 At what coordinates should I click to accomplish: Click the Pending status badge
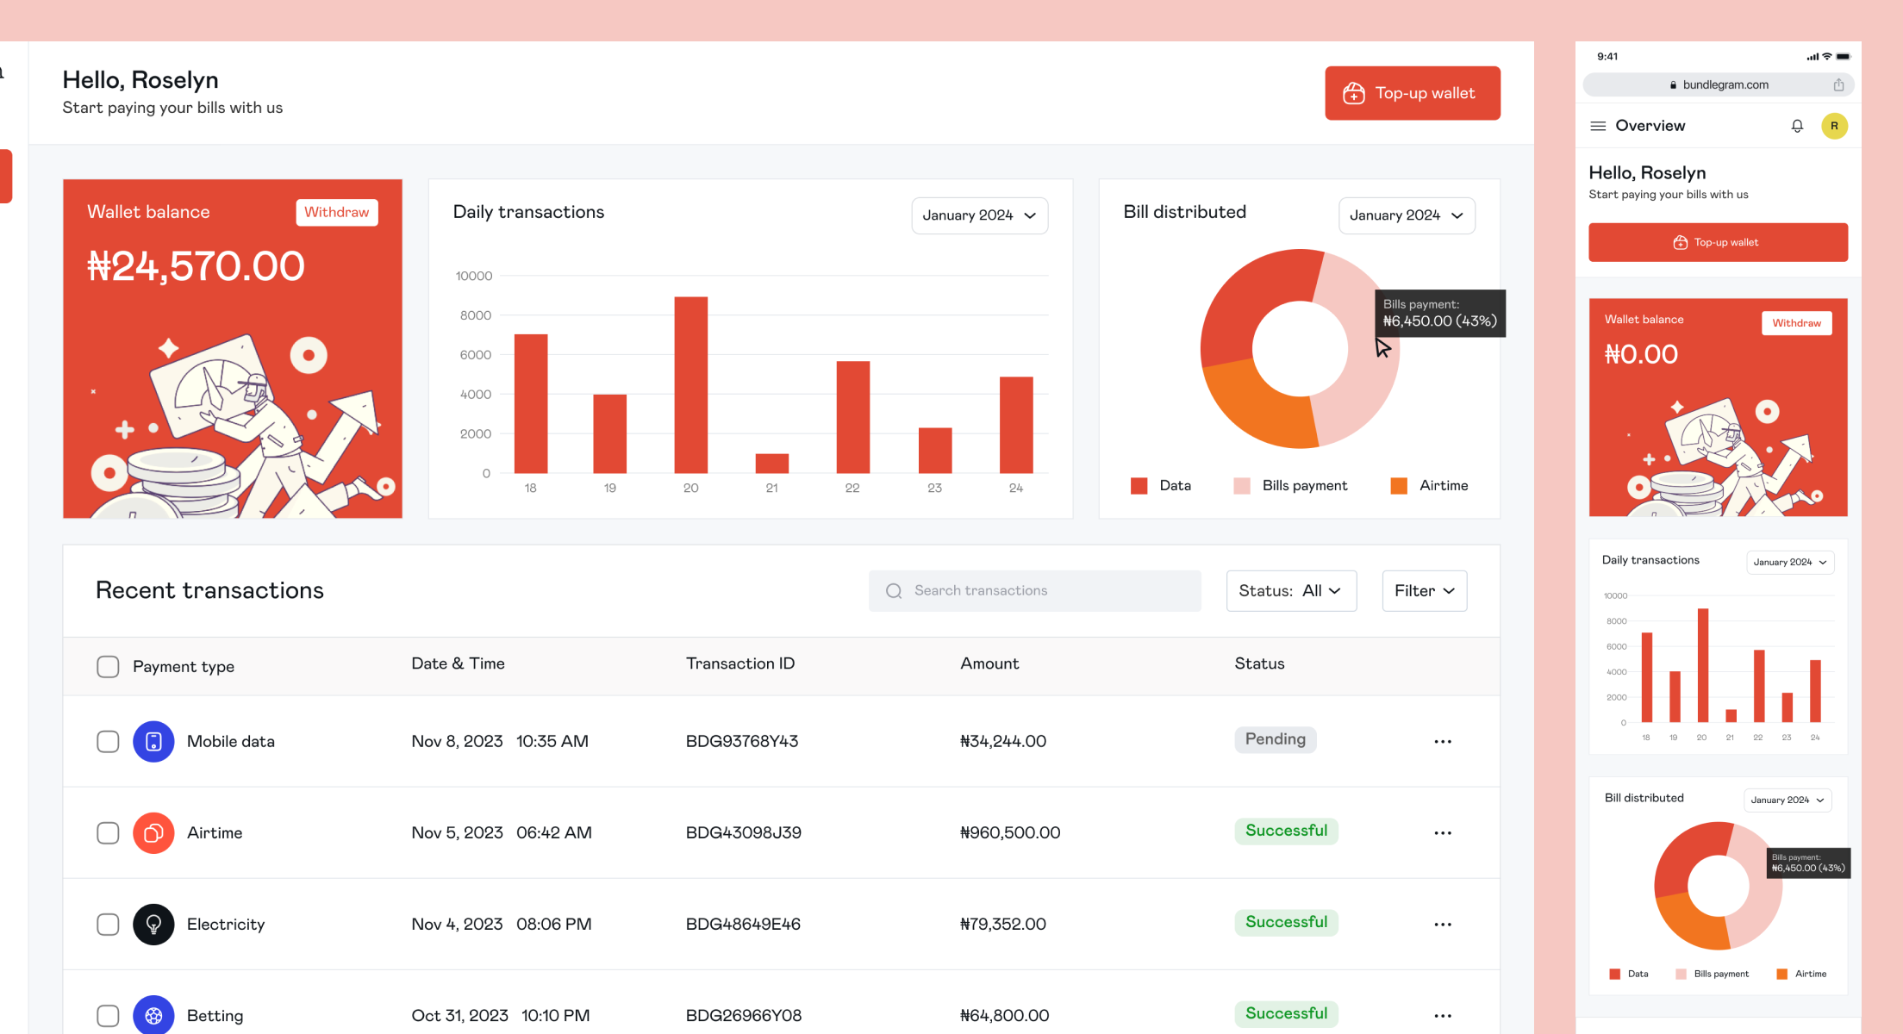tap(1276, 739)
